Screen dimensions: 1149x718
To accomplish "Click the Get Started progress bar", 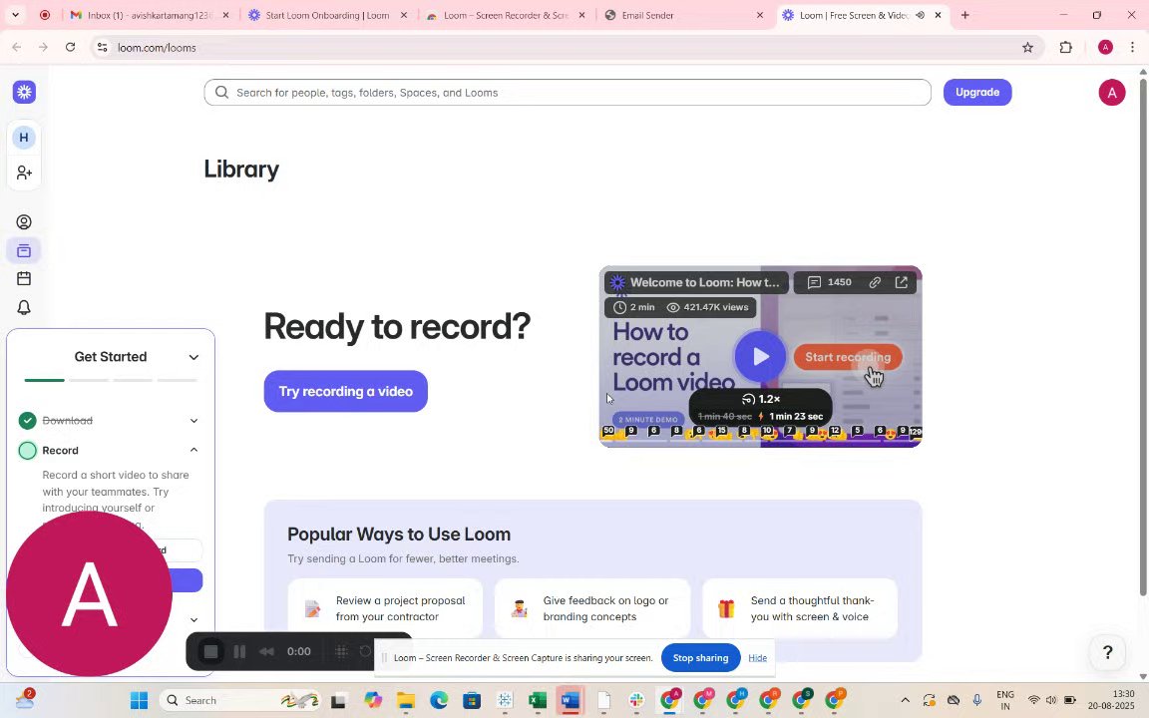I will click(111, 380).
